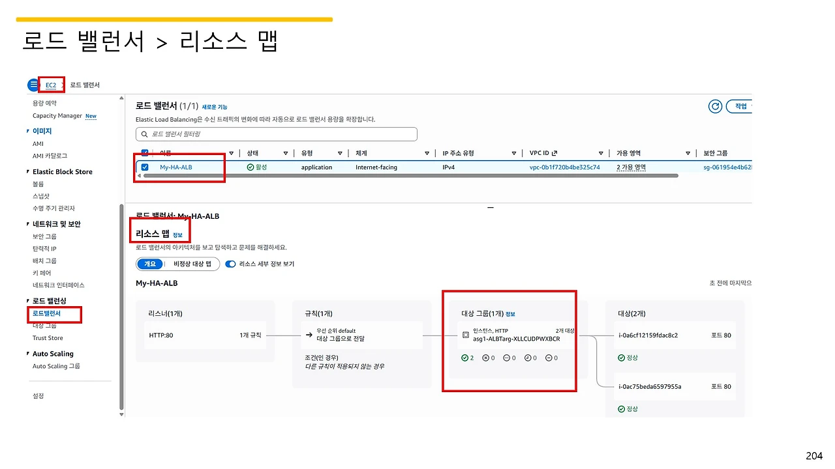The height and width of the screenshot is (469, 835).
Task: Open the 작업 dropdown menu
Action: [740, 106]
